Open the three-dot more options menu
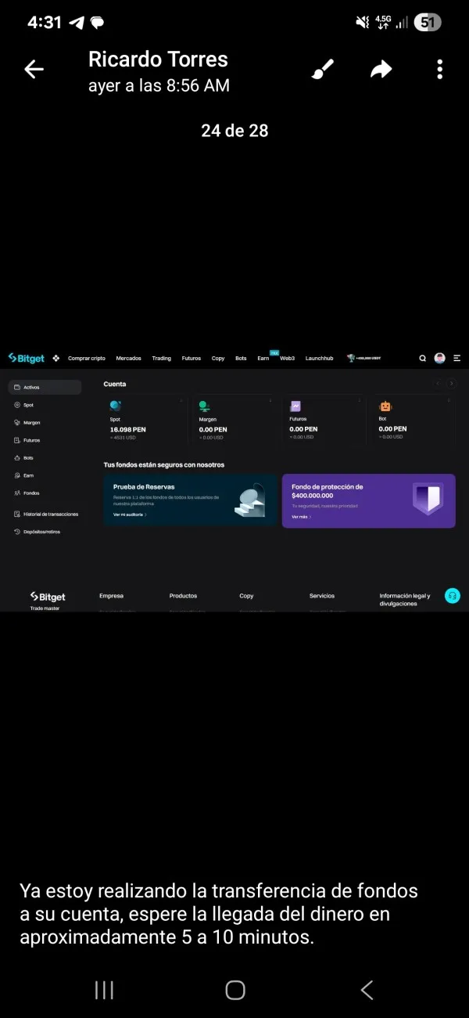 pyautogui.click(x=440, y=70)
